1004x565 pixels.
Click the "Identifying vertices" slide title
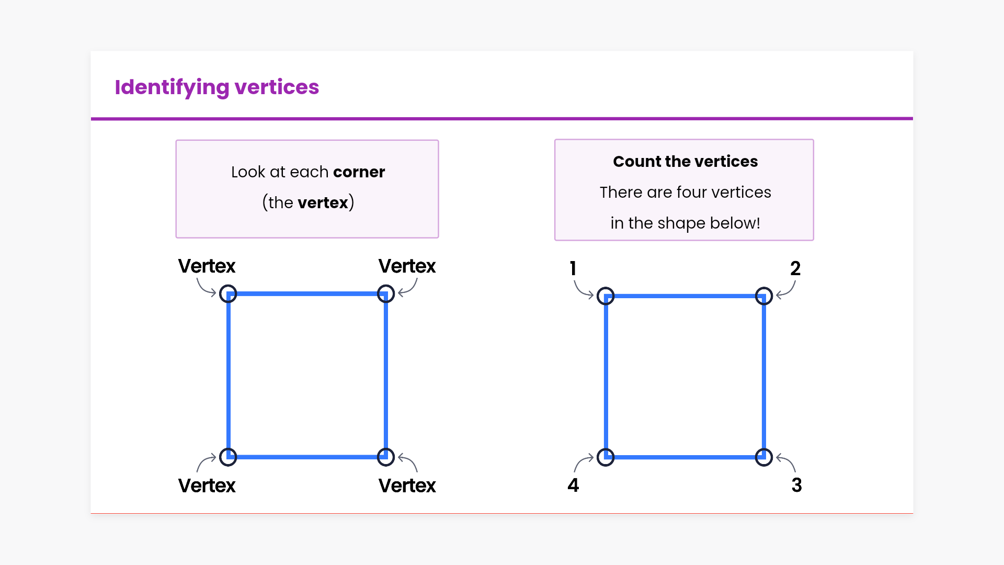click(216, 87)
